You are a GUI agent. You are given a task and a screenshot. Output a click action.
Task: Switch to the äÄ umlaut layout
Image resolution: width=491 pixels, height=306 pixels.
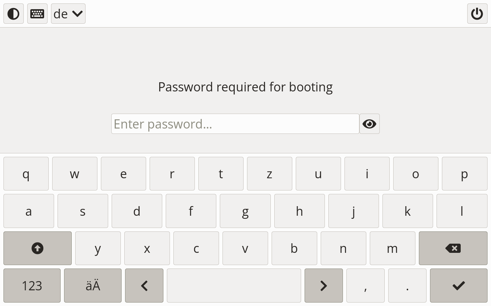[x=93, y=285]
